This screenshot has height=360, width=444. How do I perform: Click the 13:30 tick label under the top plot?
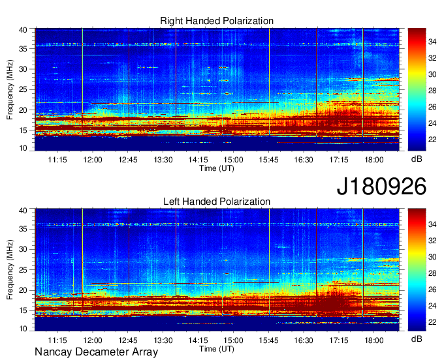click(x=163, y=160)
